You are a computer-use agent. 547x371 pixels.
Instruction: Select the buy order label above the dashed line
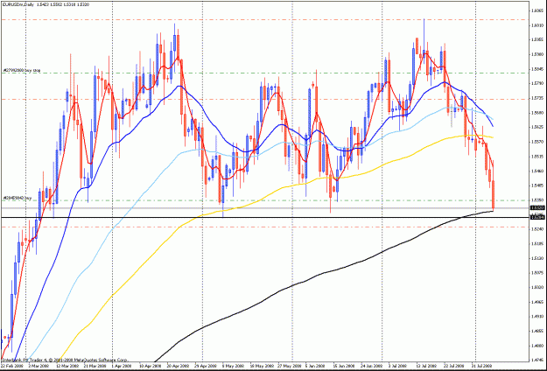[18, 198]
